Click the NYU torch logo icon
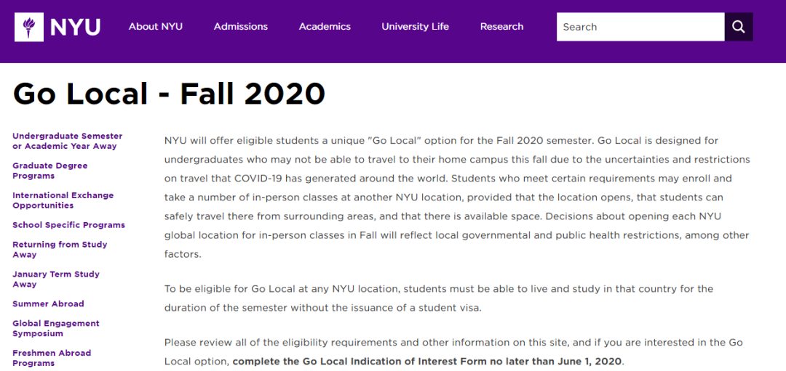The height and width of the screenshot is (371, 786). coord(29,27)
